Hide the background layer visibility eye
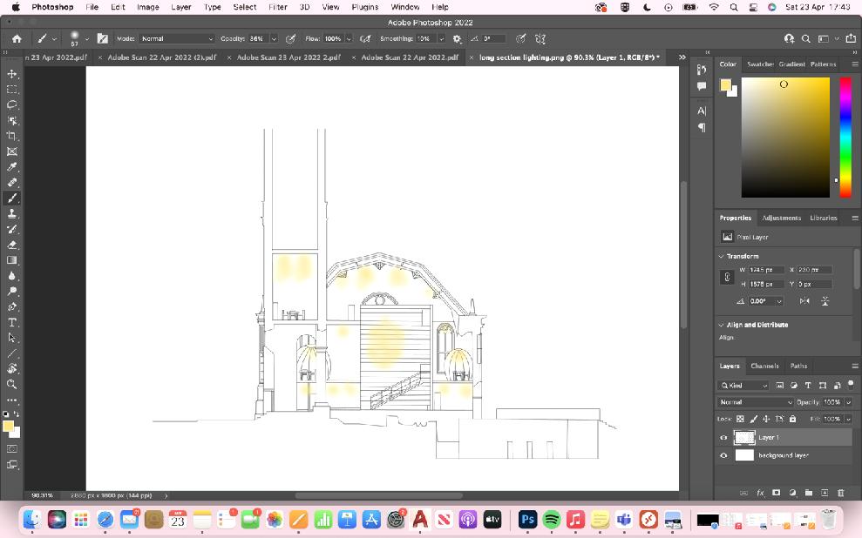862x538 pixels. point(723,455)
